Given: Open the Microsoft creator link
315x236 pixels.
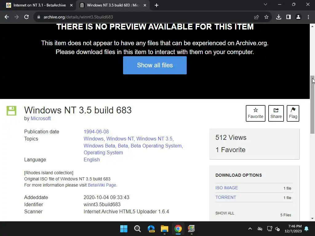Looking at the screenshot, I should point(41,119).
